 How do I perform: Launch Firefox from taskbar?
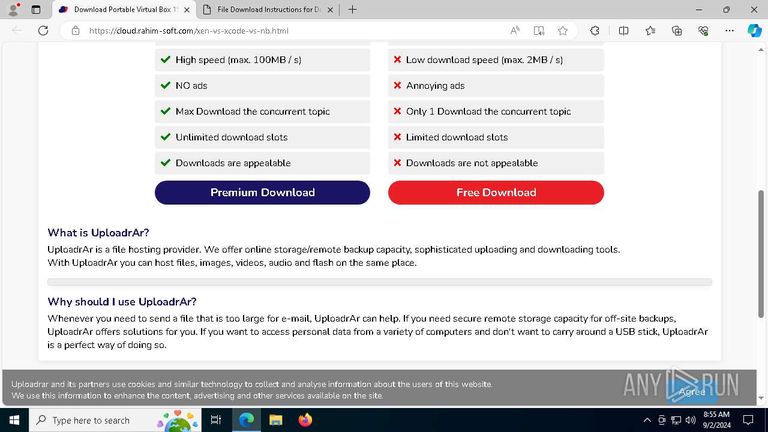pyautogui.click(x=305, y=420)
